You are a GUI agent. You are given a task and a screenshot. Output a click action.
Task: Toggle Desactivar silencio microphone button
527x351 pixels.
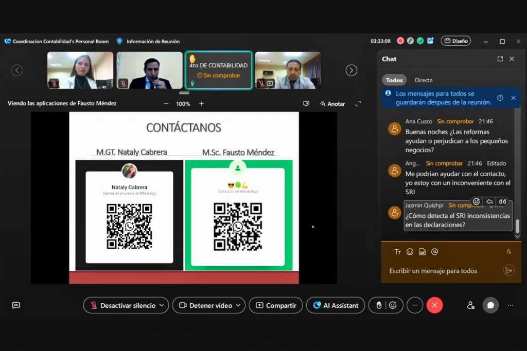tap(122, 305)
